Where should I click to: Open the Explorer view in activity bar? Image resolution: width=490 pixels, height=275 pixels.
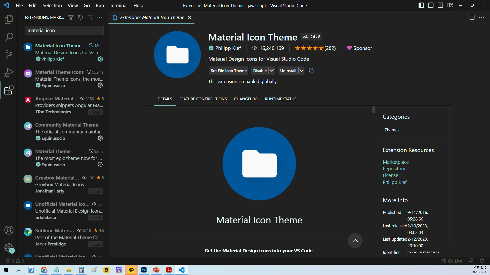pos(9,20)
